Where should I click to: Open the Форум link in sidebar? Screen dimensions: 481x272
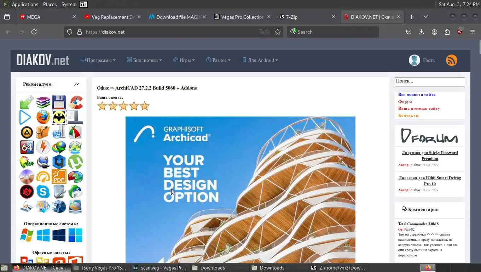(x=405, y=102)
